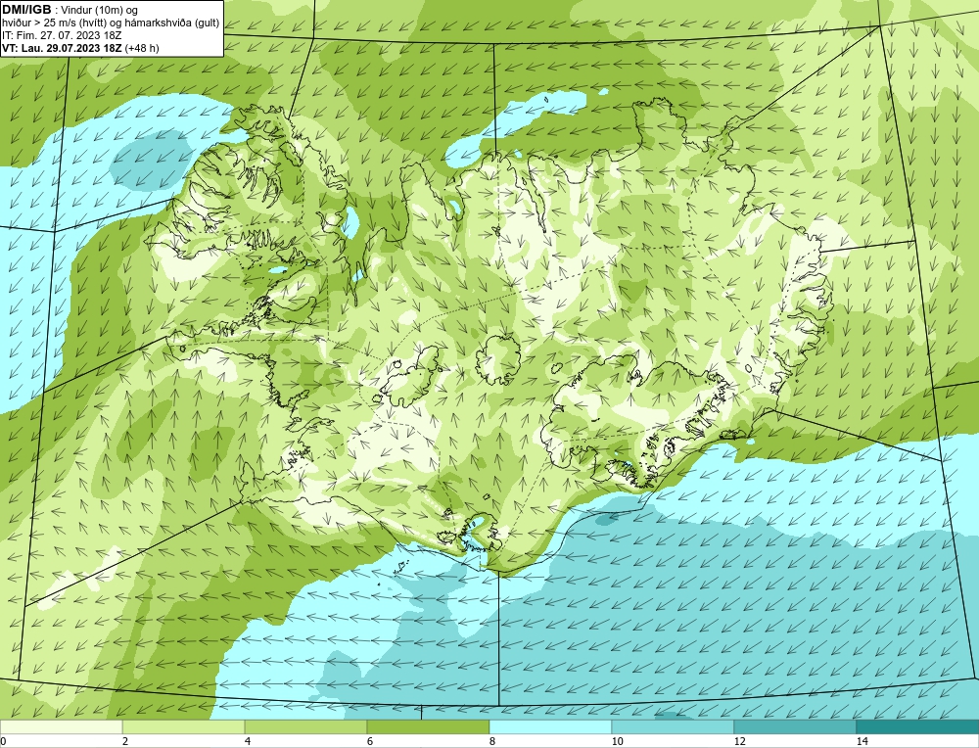Click the 'hviður > 25 m/s (hvítt)' legend text

pos(56,23)
